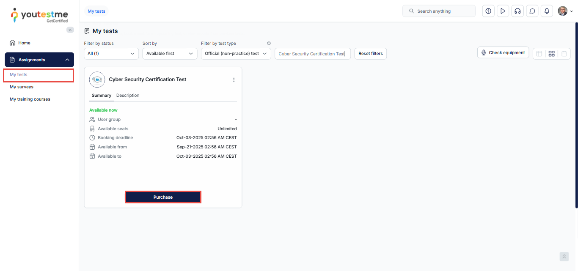578x271 pixels.
Task: Open the help question mark icon
Action: 488,11
